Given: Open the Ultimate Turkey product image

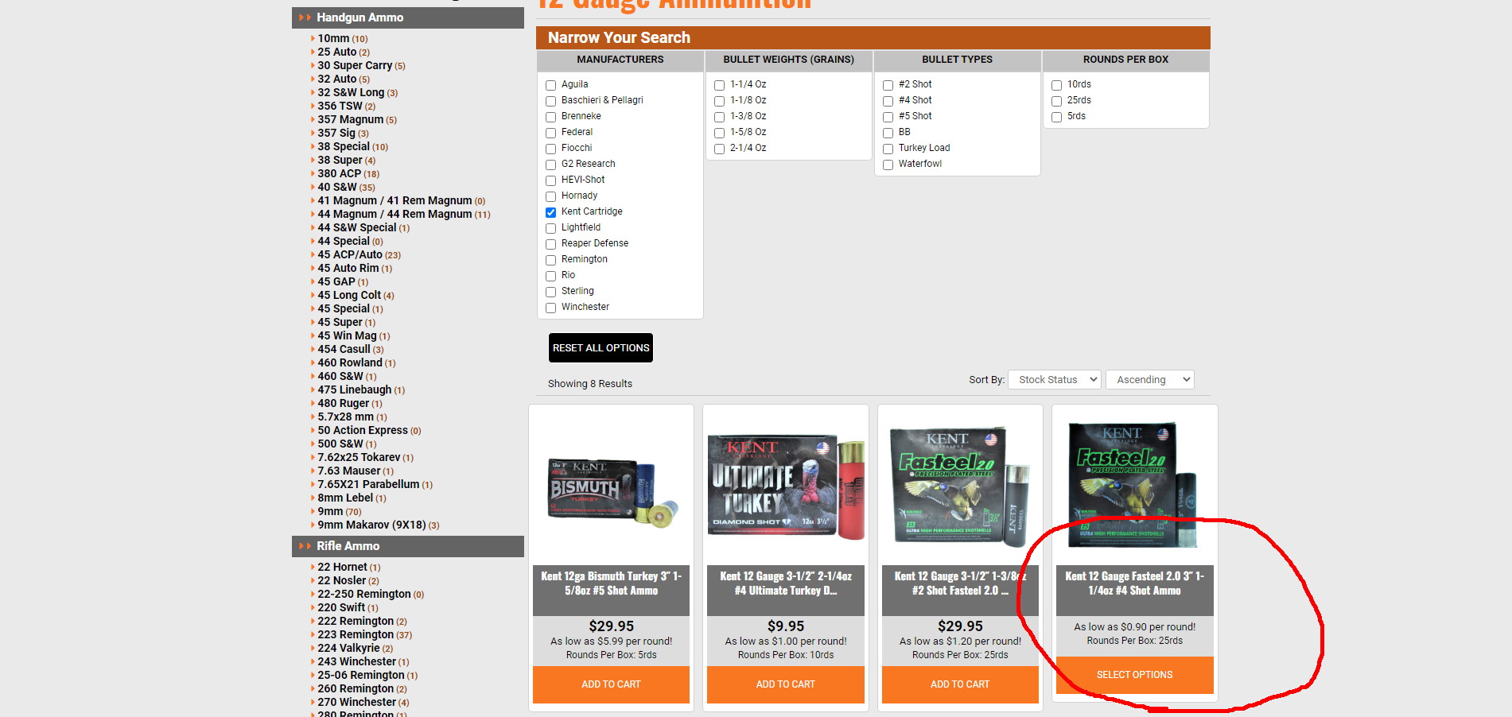Looking at the screenshot, I should pos(786,486).
